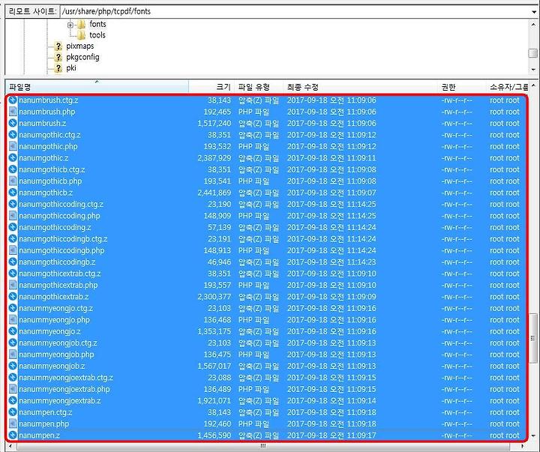Click the unknown-folder icon beside pkgconfig
The height and width of the screenshot is (452, 540).
point(58,57)
